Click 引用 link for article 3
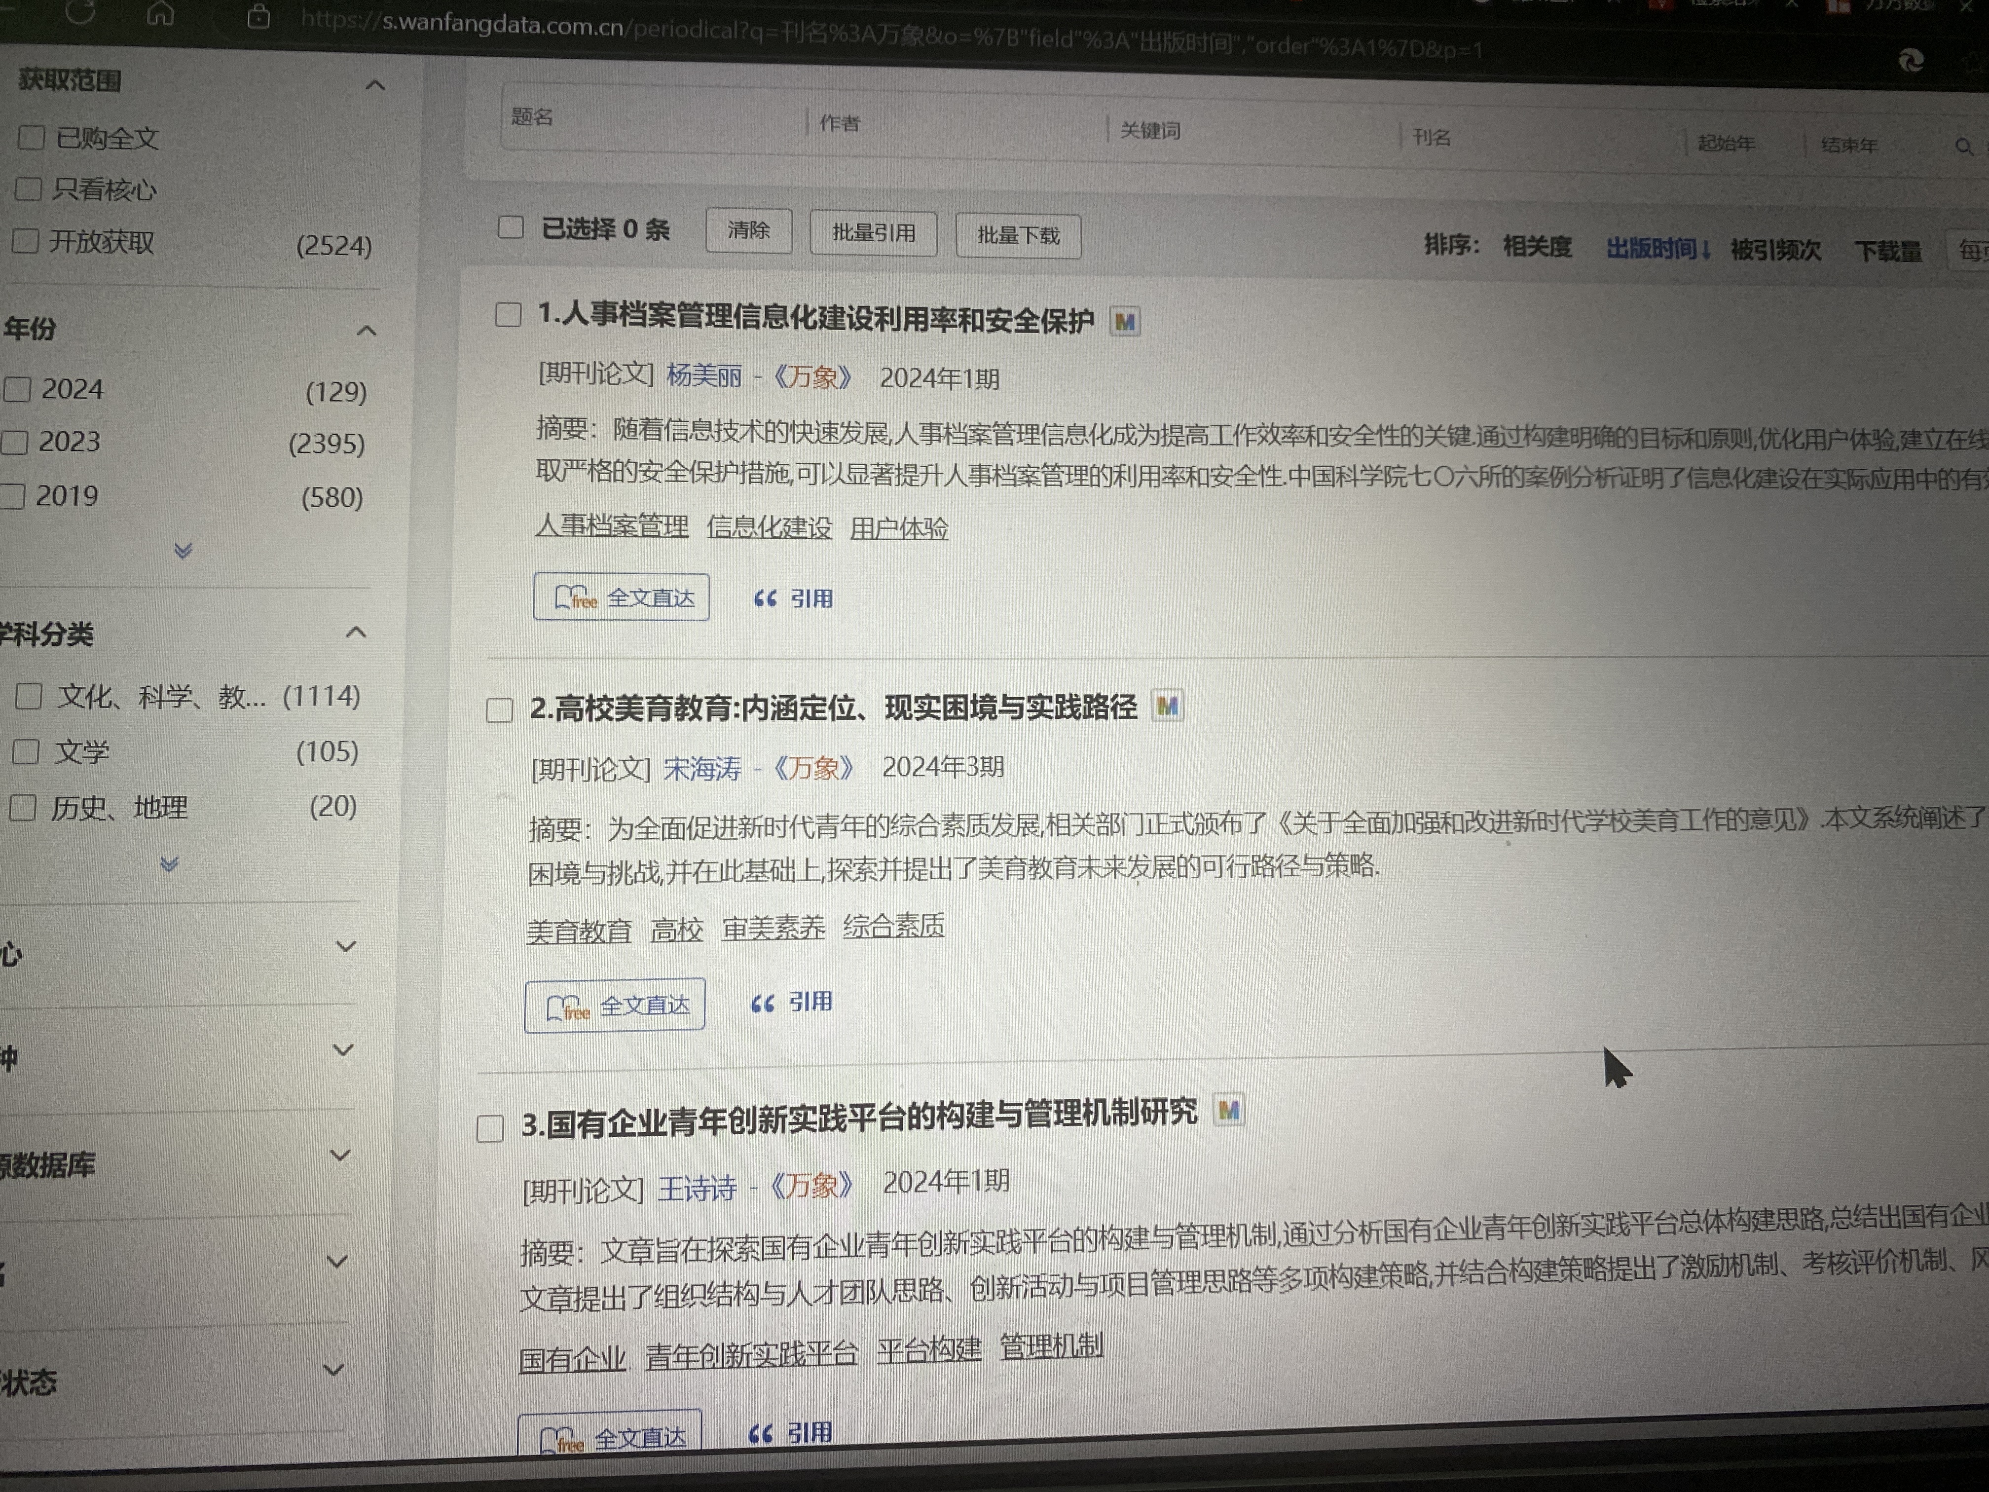 coord(790,1433)
